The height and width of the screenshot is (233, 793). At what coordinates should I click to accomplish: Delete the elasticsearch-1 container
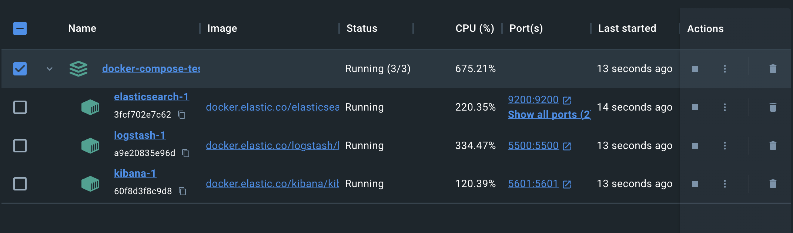pos(773,107)
